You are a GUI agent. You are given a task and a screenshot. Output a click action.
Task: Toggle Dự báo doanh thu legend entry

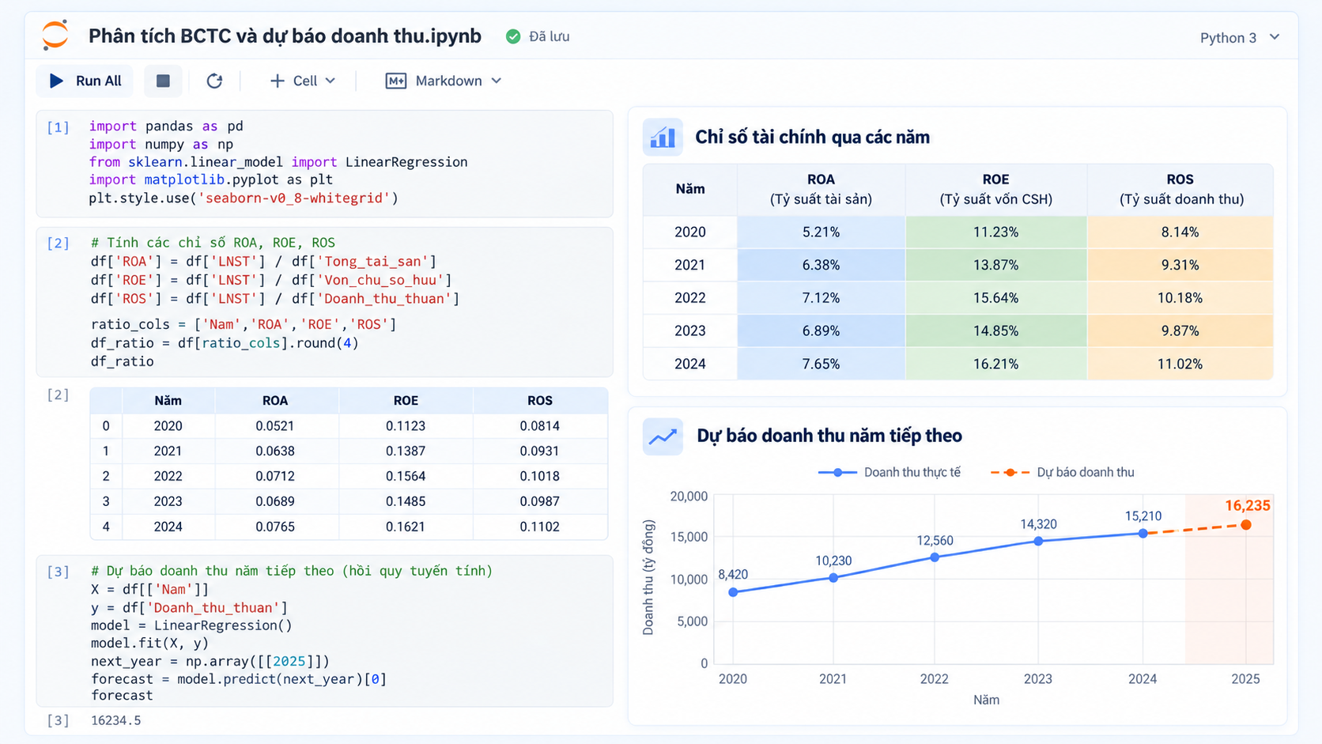coord(1063,472)
